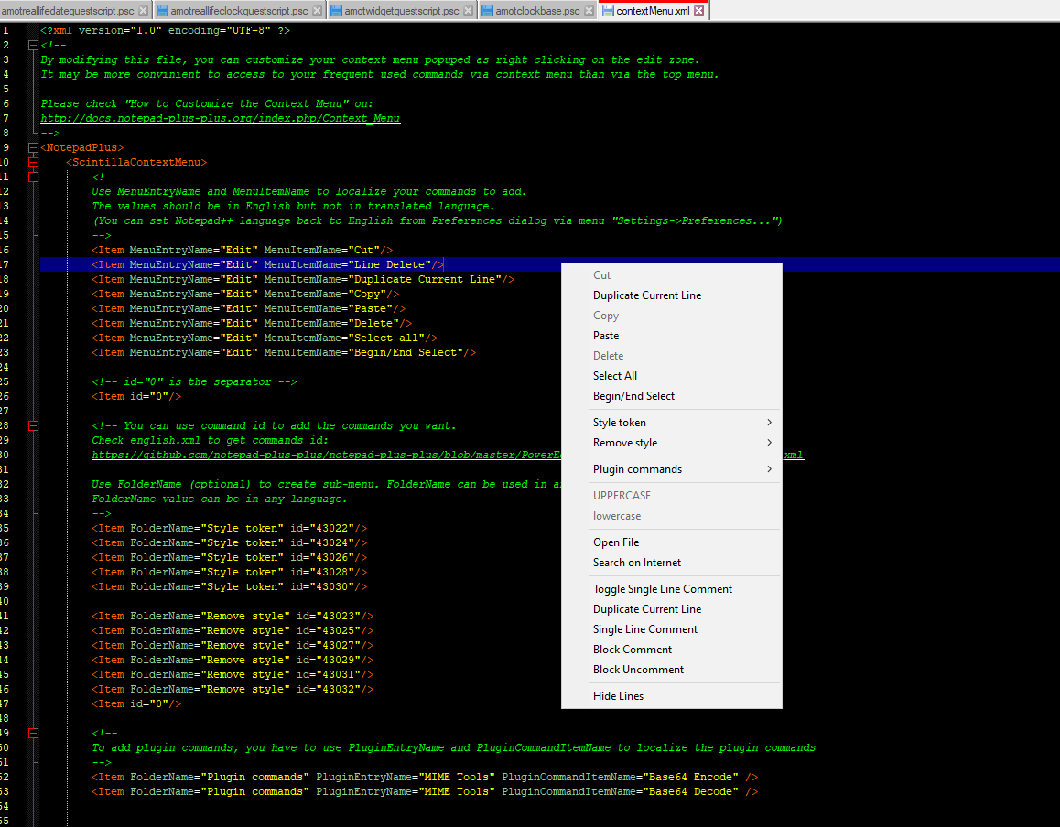1060x827 pixels.
Task: Choose Block Comment from the context menu
Action: 671,650
